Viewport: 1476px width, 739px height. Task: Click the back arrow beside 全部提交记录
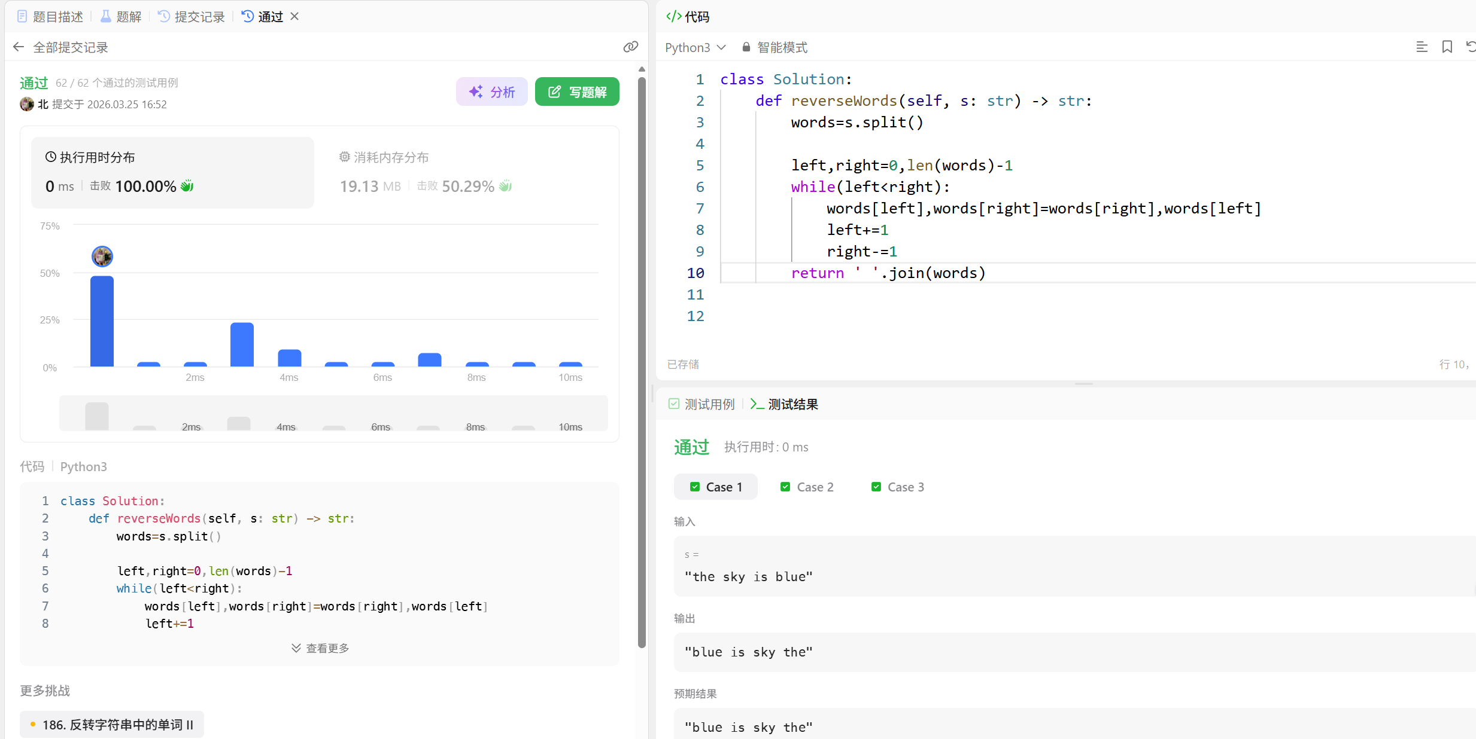[x=19, y=47]
